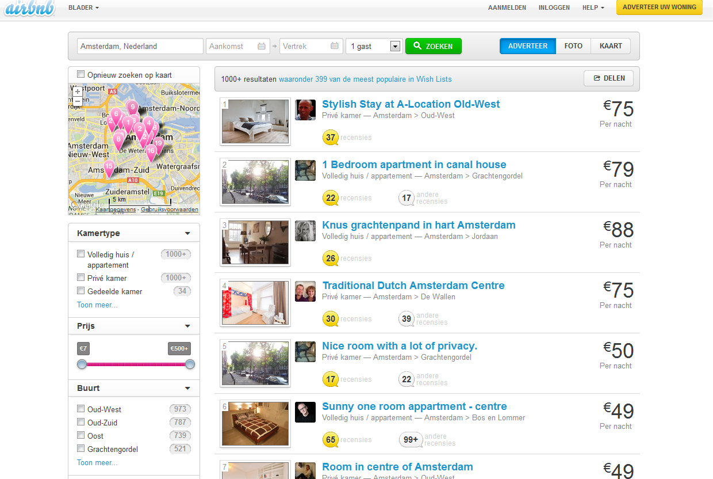The image size is (713, 479).
Task: Click the Airbnb logo
Action: (x=29, y=8)
